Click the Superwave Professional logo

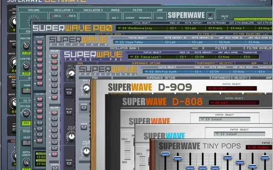tap(107, 70)
